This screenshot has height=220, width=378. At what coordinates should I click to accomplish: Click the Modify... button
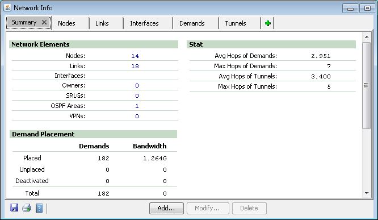click(x=208, y=208)
